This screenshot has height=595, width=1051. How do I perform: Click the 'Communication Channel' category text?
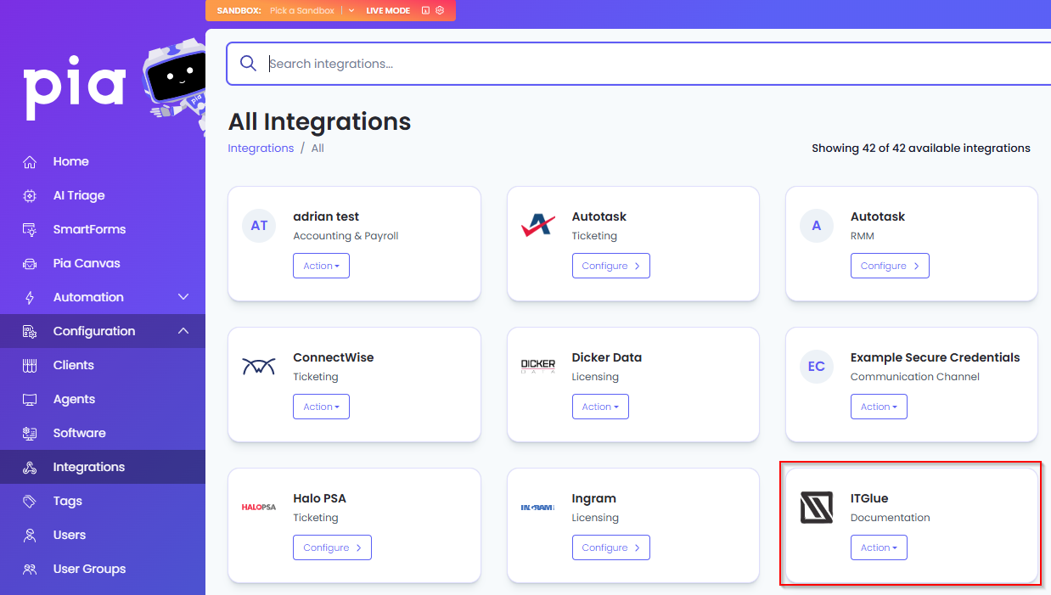pos(915,377)
